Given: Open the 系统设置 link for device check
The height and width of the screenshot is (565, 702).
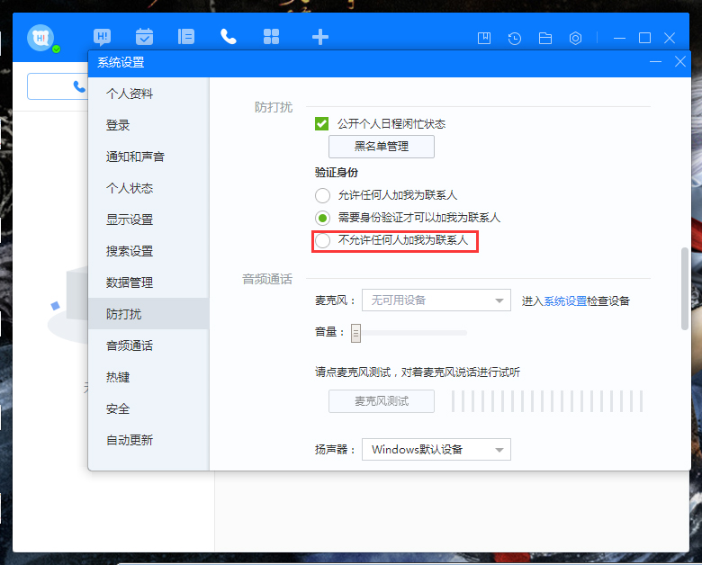Looking at the screenshot, I should coord(565,300).
